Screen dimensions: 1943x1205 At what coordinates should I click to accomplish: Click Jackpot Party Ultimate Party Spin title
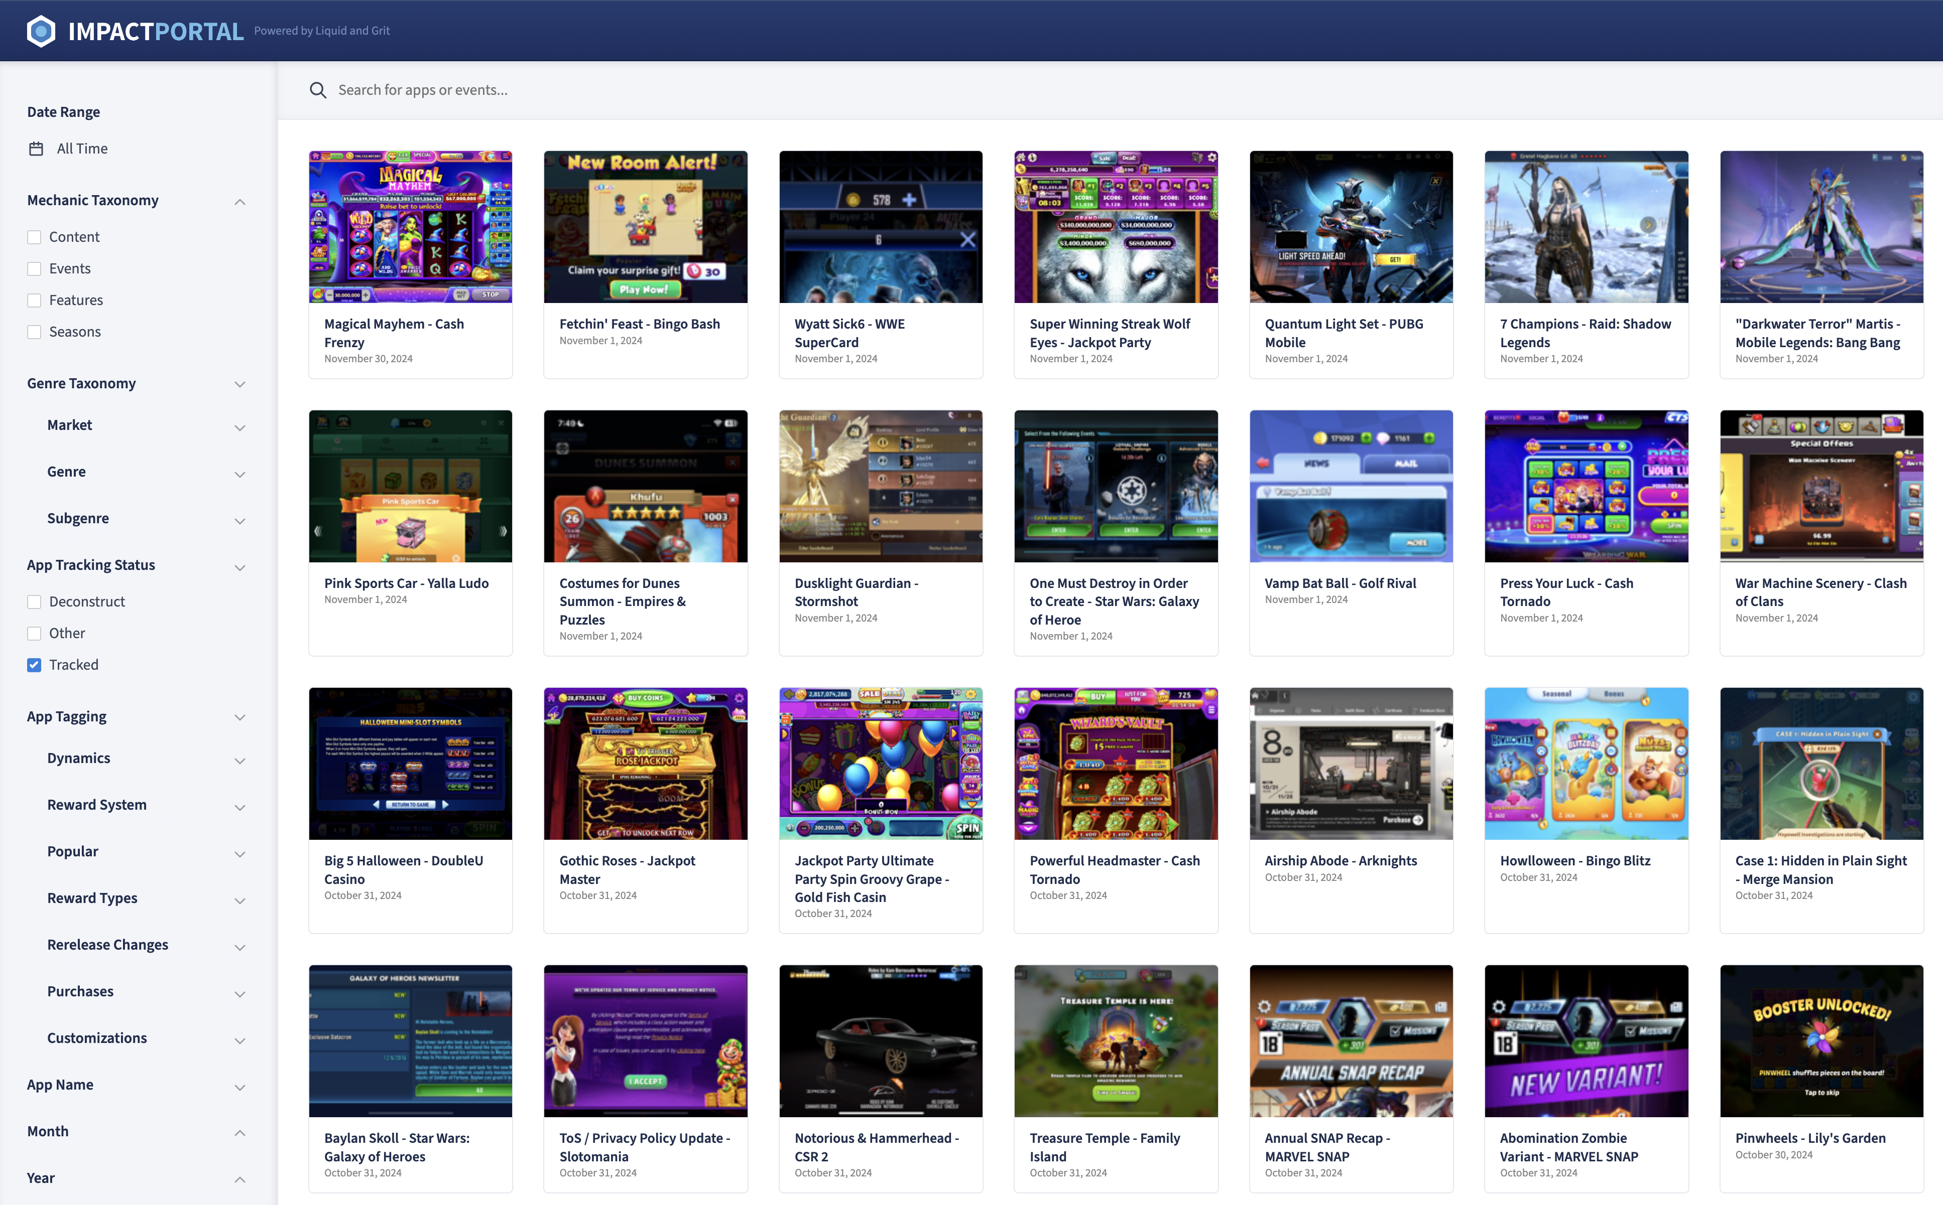point(872,878)
